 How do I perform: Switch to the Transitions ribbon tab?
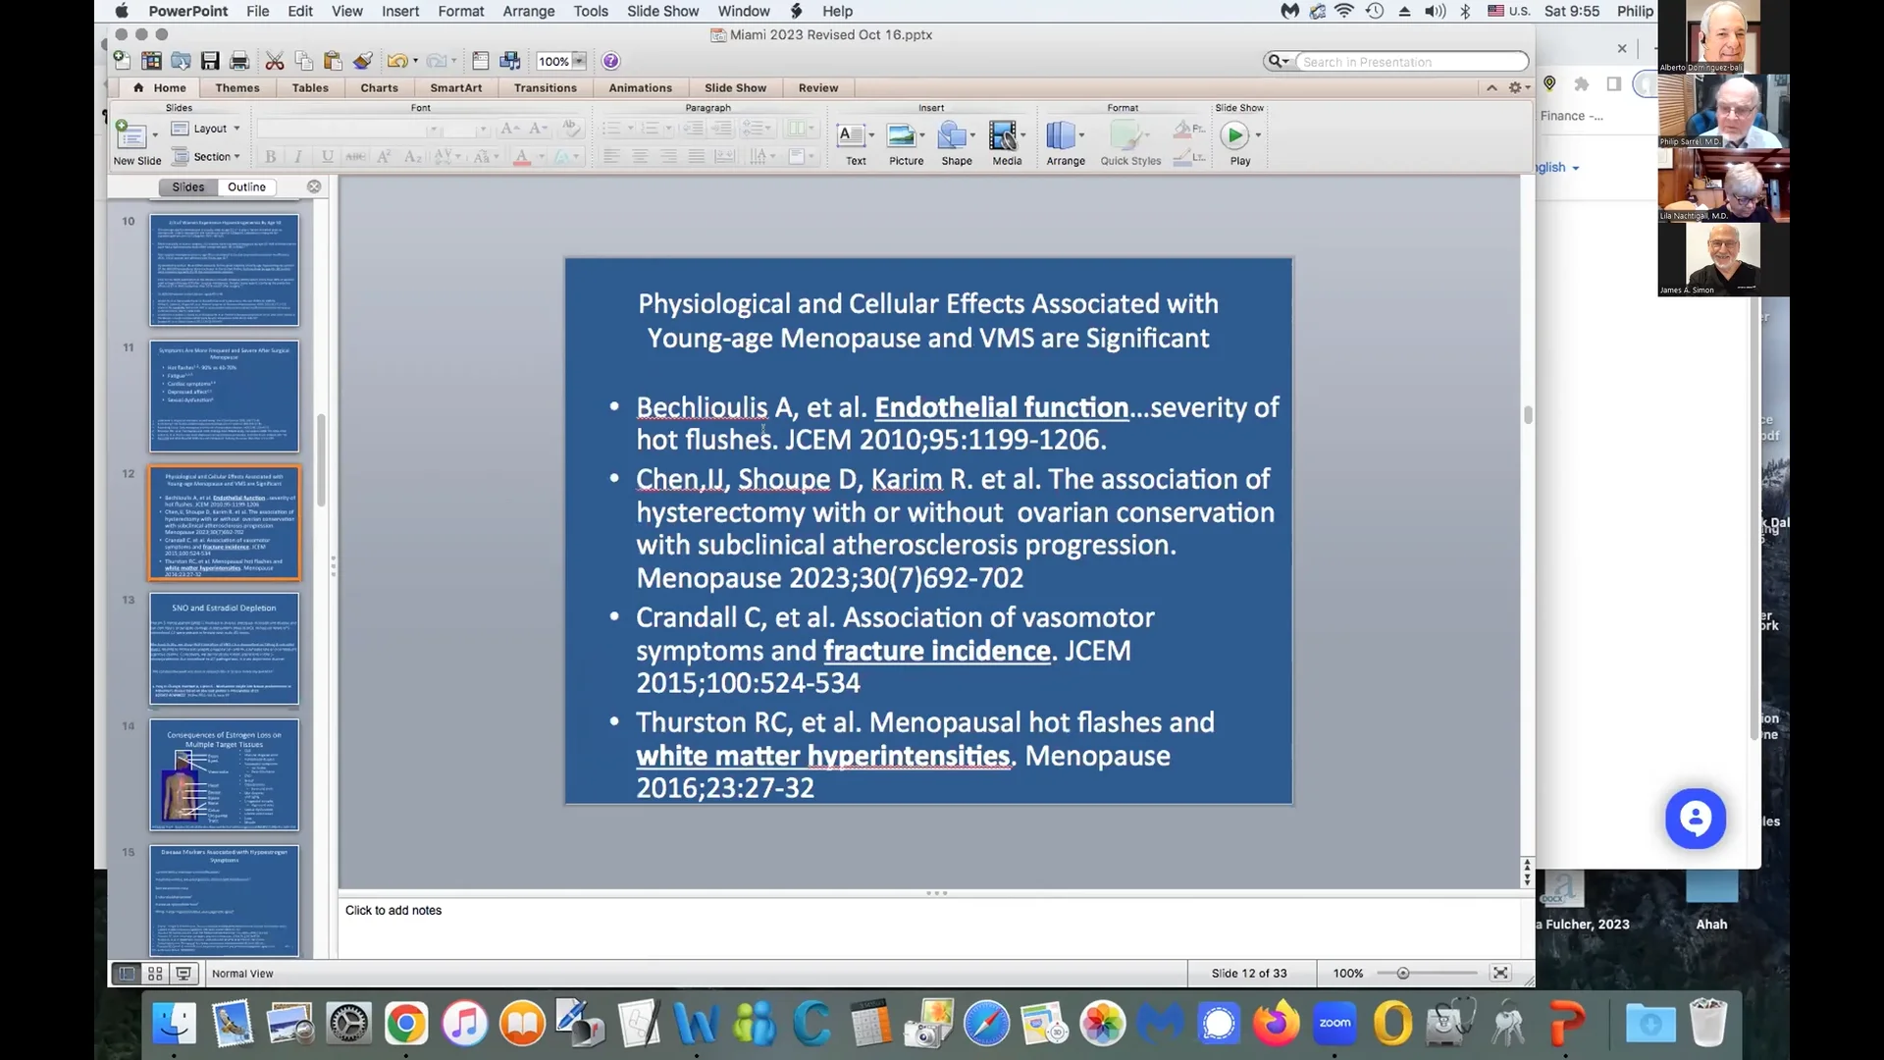(546, 88)
